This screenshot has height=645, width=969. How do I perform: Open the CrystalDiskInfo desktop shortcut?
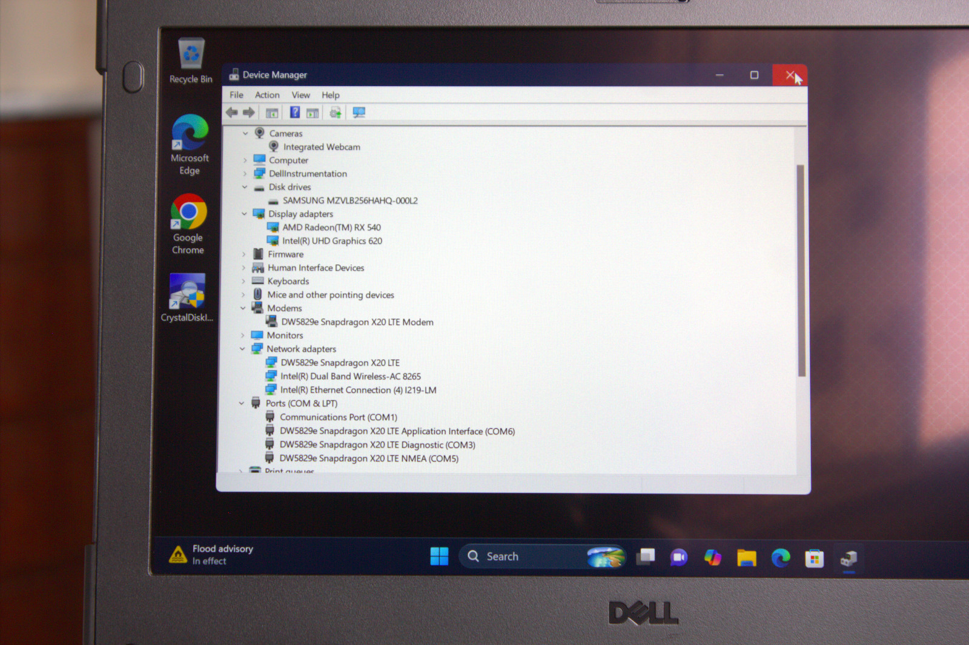click(187, 297)
